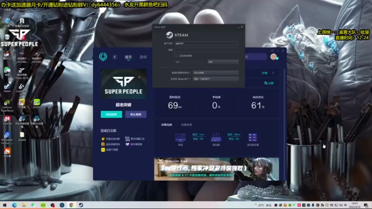Click the Steam login help button

(216, 73)
